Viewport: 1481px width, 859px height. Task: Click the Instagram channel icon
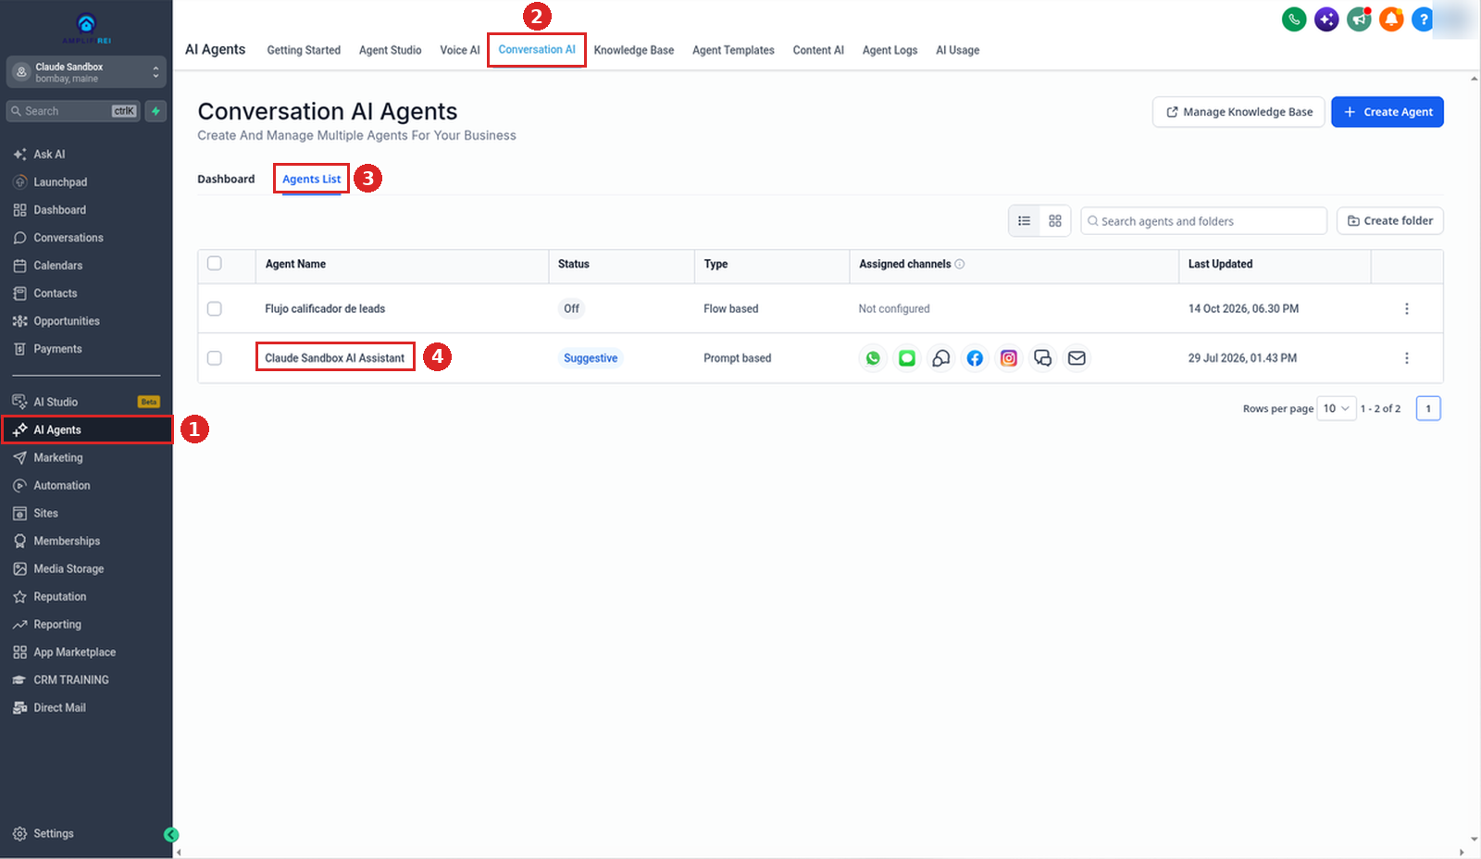(x=1009, y=358)
